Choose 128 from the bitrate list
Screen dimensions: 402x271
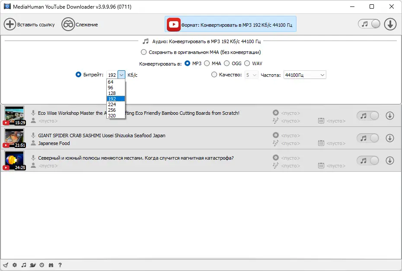111,93
